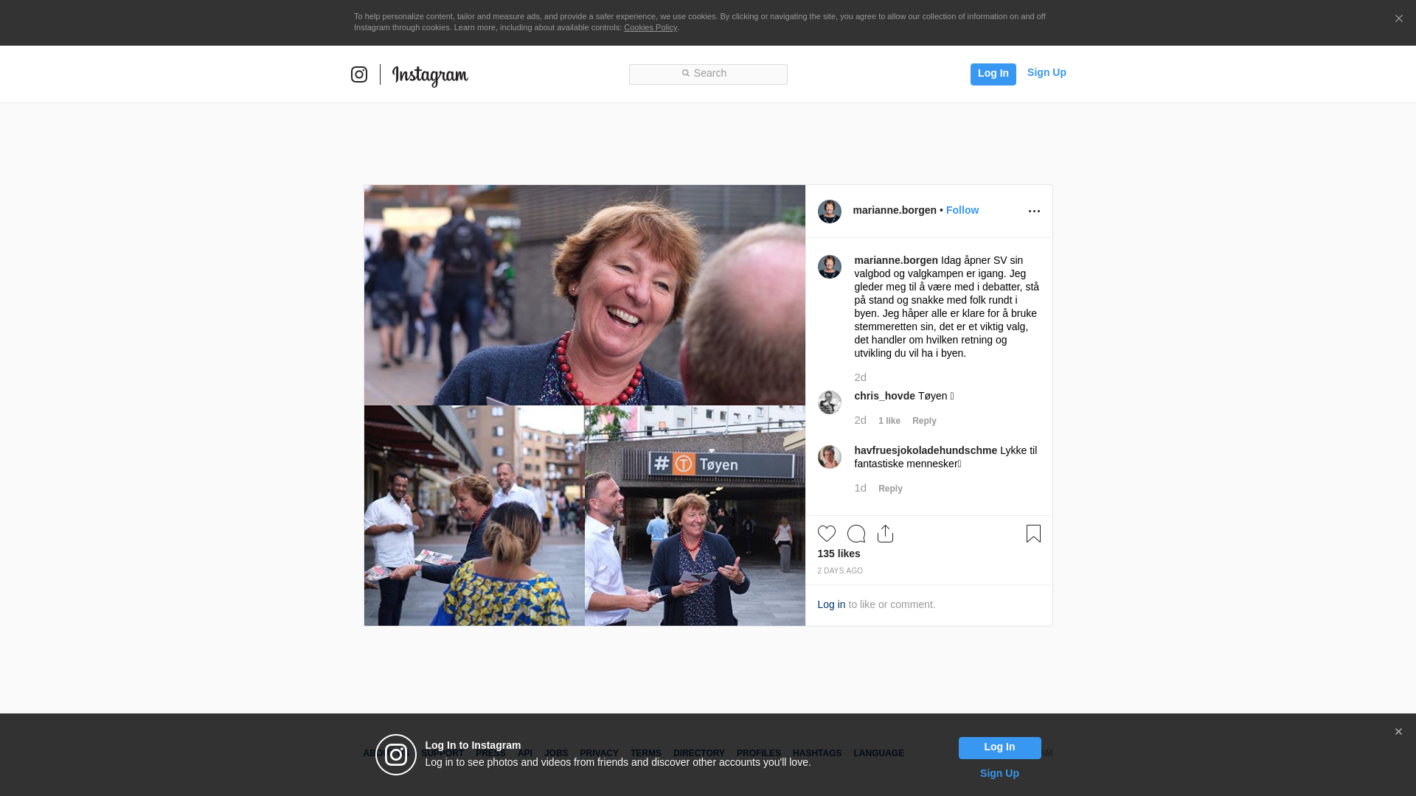Click the Sign Up link in header
The image size is (1416, 796).
1047,72
